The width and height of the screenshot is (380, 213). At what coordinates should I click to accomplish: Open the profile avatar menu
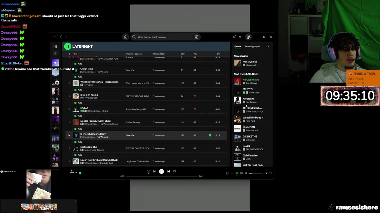click(248, 37)
